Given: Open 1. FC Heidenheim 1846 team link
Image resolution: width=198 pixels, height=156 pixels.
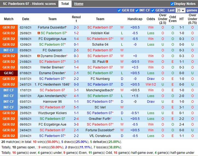Looking at the screenshot, I should [x=52, y=84].
